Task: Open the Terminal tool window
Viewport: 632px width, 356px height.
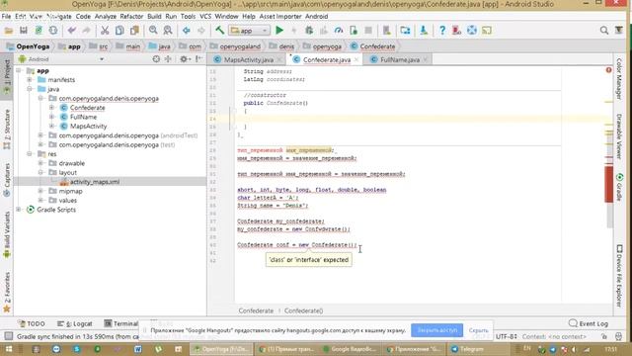Action: pos(120,323)
